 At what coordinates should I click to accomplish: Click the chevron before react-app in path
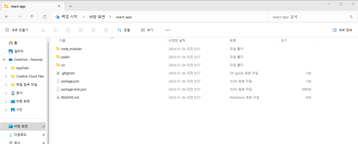click(111, 17)
